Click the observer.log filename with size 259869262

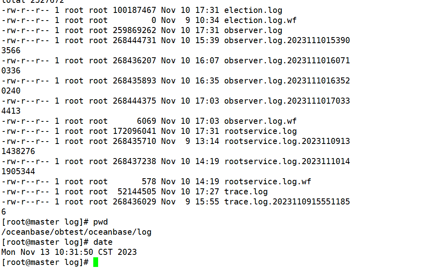pyautogui.click(x=253, y=30)
